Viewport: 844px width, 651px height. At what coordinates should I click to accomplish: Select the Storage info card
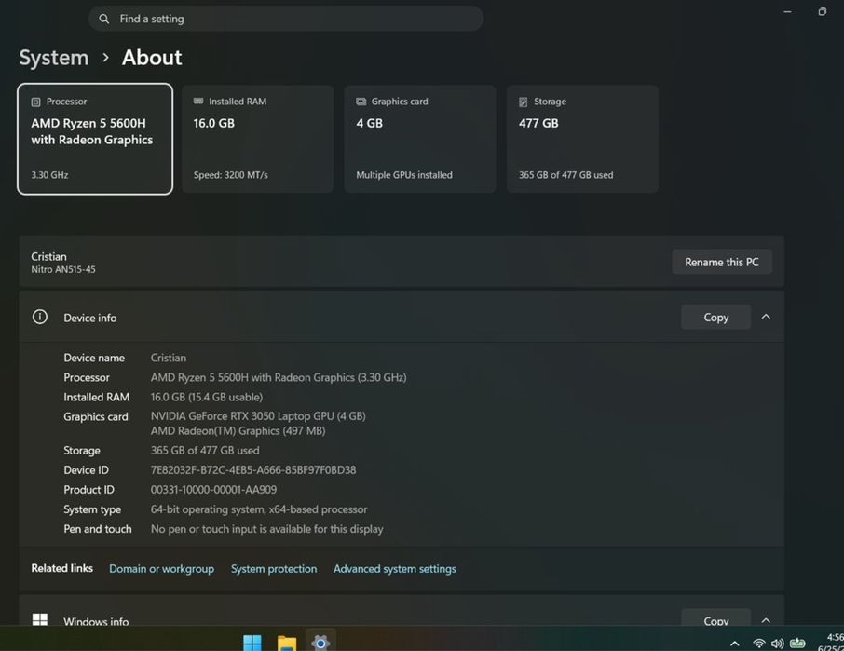[x=582, y=139]
